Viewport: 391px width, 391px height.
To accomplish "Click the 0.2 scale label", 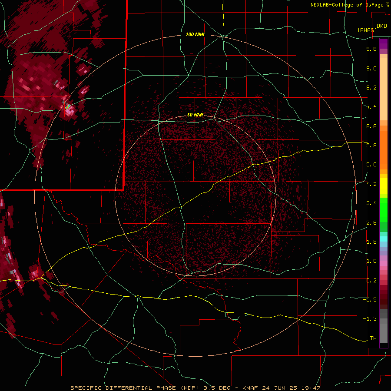I will pos(371,281).
